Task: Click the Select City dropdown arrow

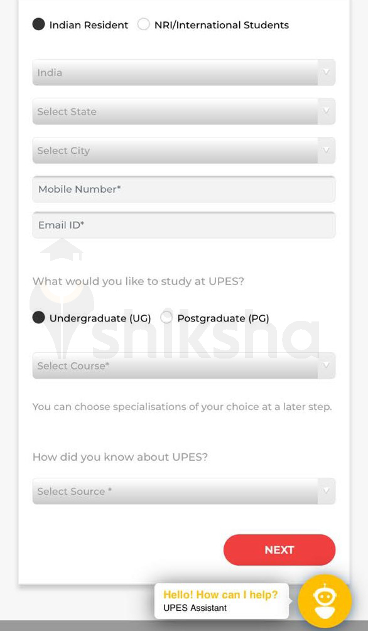Action: [x=326, y=151]
